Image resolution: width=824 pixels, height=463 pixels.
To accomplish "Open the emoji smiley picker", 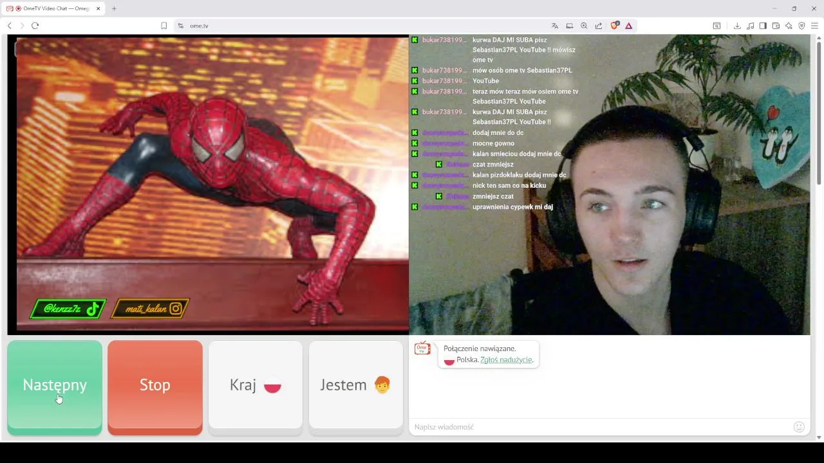I will [800, 427].
